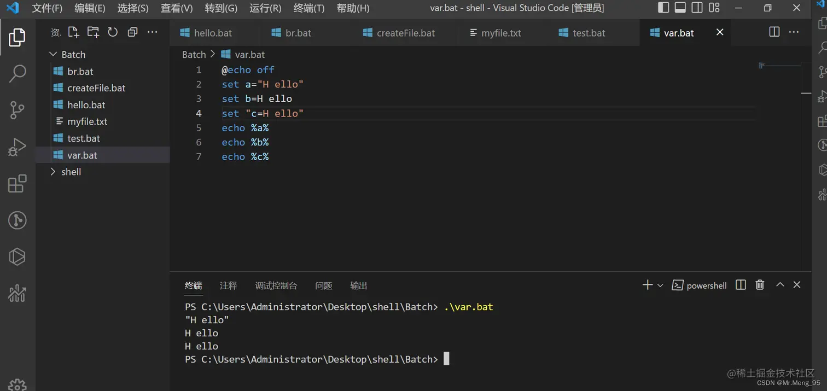Click New File icon in explorer header

click(73, 32)
